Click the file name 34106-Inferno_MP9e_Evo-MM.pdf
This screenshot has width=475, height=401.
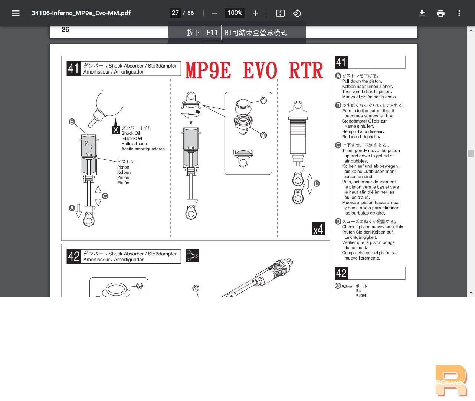tap(81, 13)
